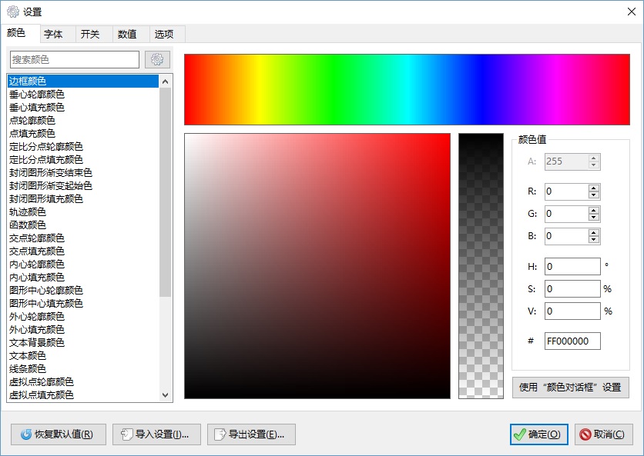
Task: Click 使用“颜色对话框”设置 button
Action: tap(571, 388)
